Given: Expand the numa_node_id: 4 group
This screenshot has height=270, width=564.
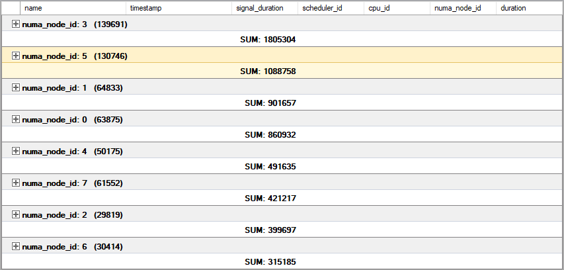Looking at the screenshot, I should [16, 152].
